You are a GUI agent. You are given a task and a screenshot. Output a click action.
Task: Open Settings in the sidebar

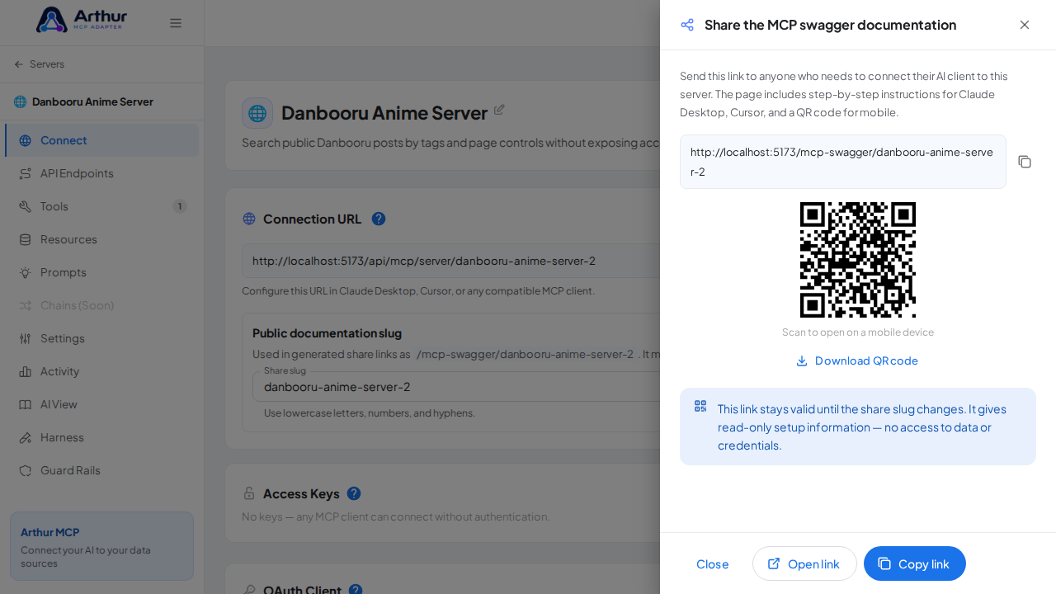[102, 338]
